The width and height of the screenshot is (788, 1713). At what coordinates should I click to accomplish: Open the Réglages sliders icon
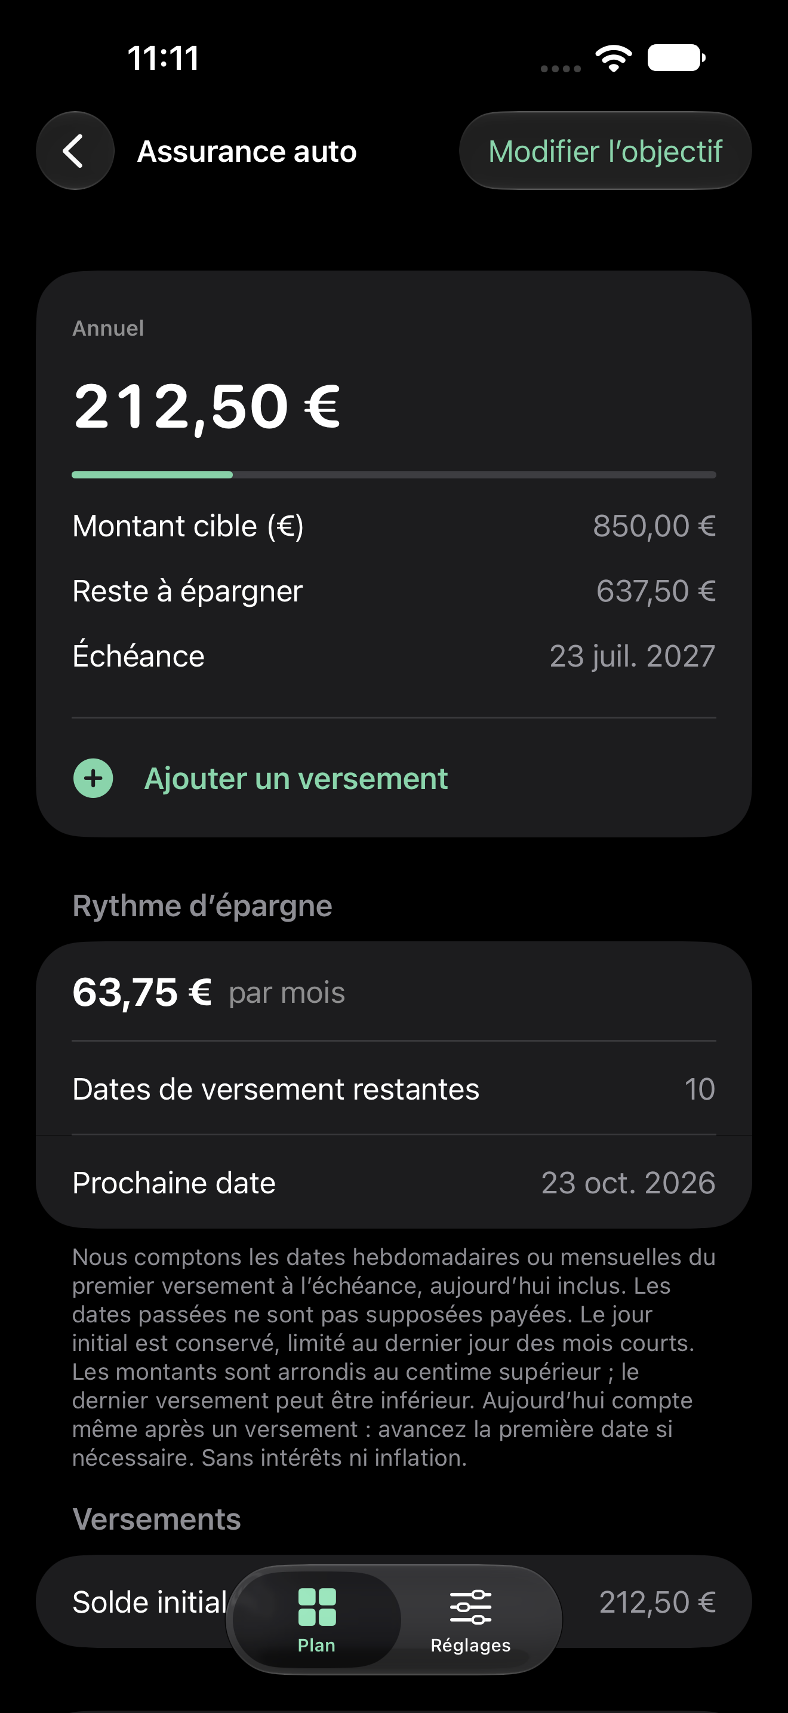pos(470,1607)
